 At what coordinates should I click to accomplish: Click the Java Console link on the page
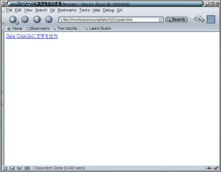(32, 36)
